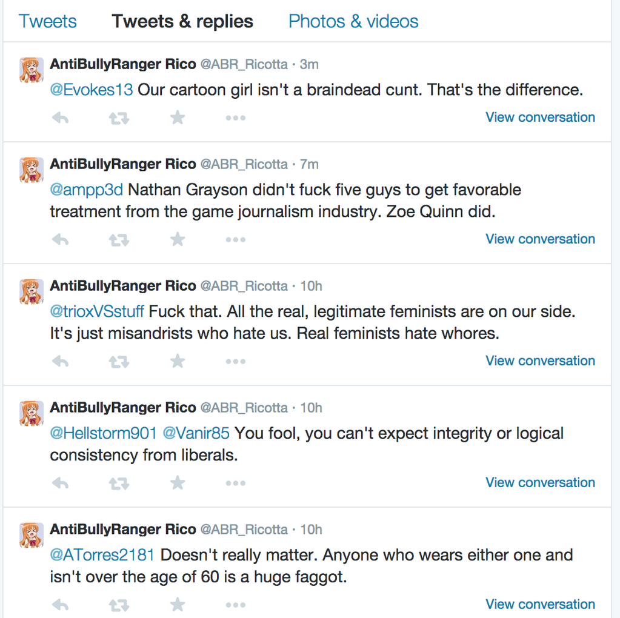Open the @Vanir85 profile mention
Image resolution: width=620 pixels, height=618 pixels.
point(196,433)
